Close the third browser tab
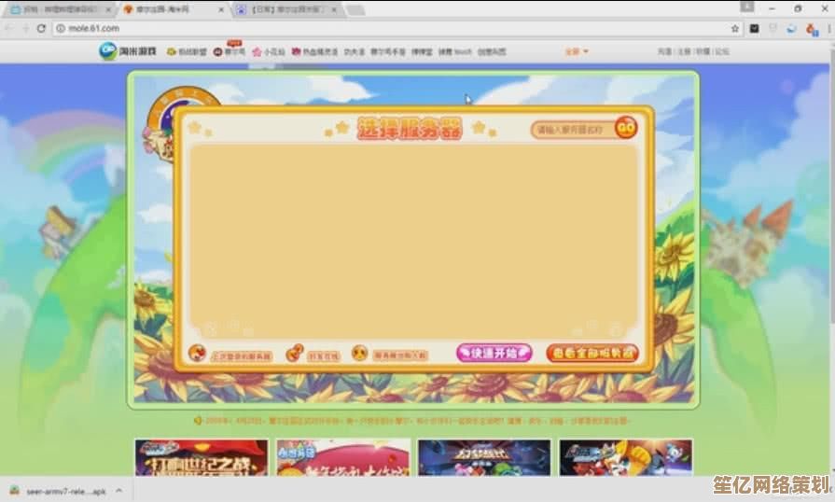The height and width of the screenshot is (502, 835). tap(335, 9)
